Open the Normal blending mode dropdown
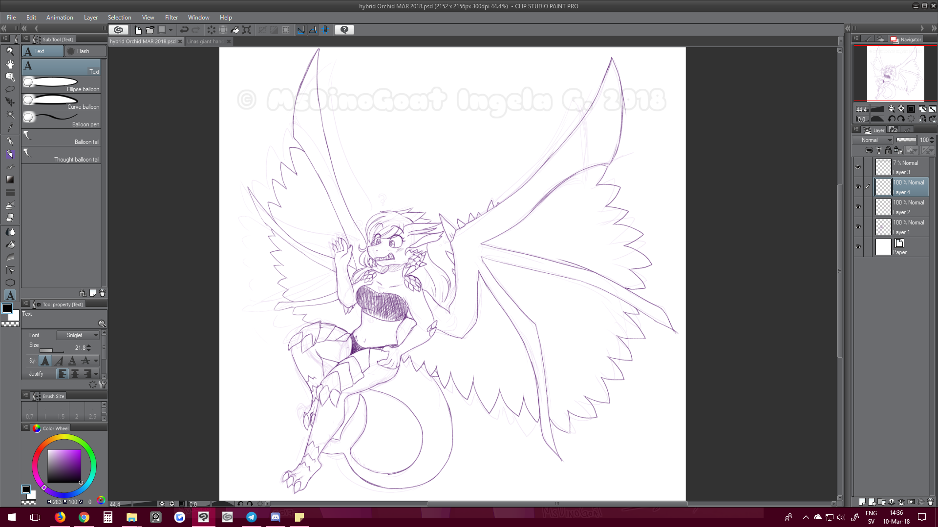The width and height of the screenshot is (938, 527). pyautogui.click(x=873, y=140)
